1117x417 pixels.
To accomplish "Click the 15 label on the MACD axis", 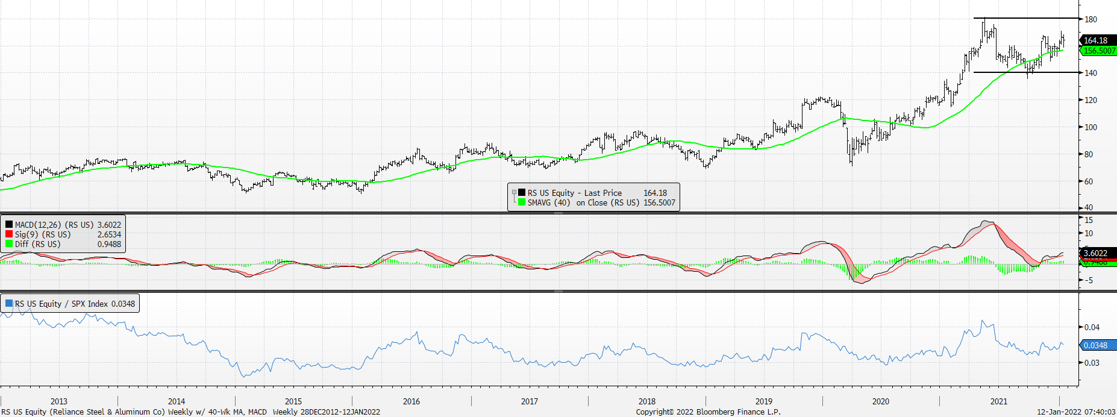I will 1089,220.
